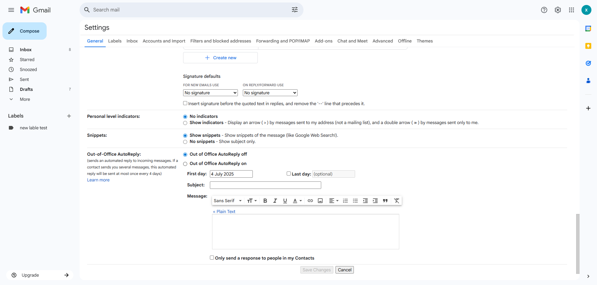Viewport: 597px width, 285px height.
Task: Apply italic formatting in message toolbar
Action: tap(275, 201)
